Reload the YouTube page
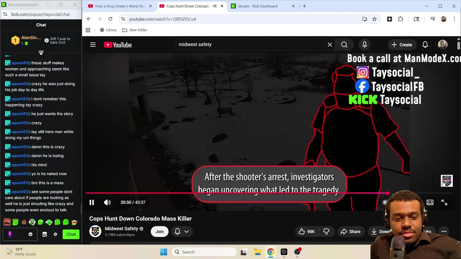The width and height of the screenshot is (461, 259). (110, 19)
